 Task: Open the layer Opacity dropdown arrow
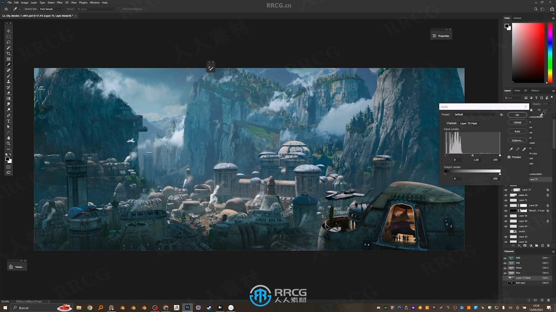tap(551, 104)
